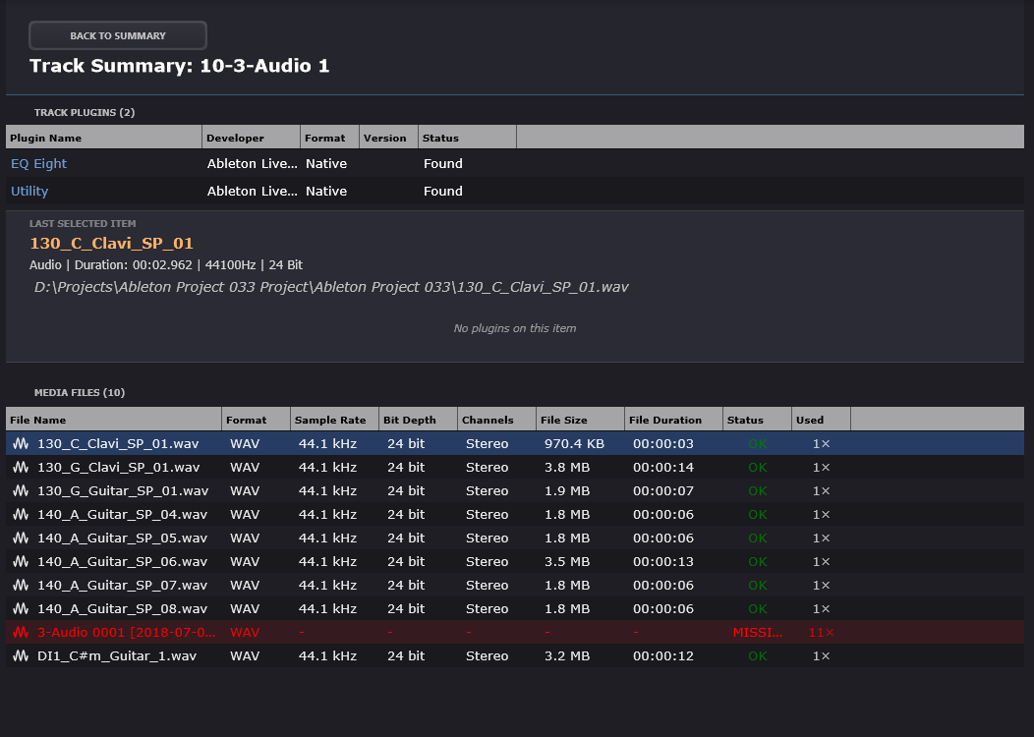Click waveform icon for 140_A_Guitar_SP_04.wav
Image resolution: width=1034 pixels, height=737 pixels.
point(21,515)
